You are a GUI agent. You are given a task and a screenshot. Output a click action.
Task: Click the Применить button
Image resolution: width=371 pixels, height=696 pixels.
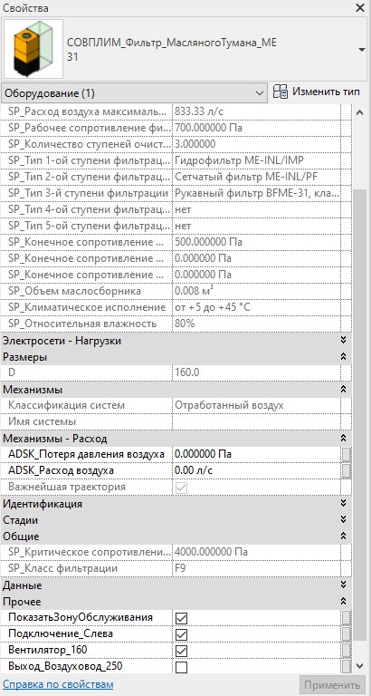[x=332, y=685]
